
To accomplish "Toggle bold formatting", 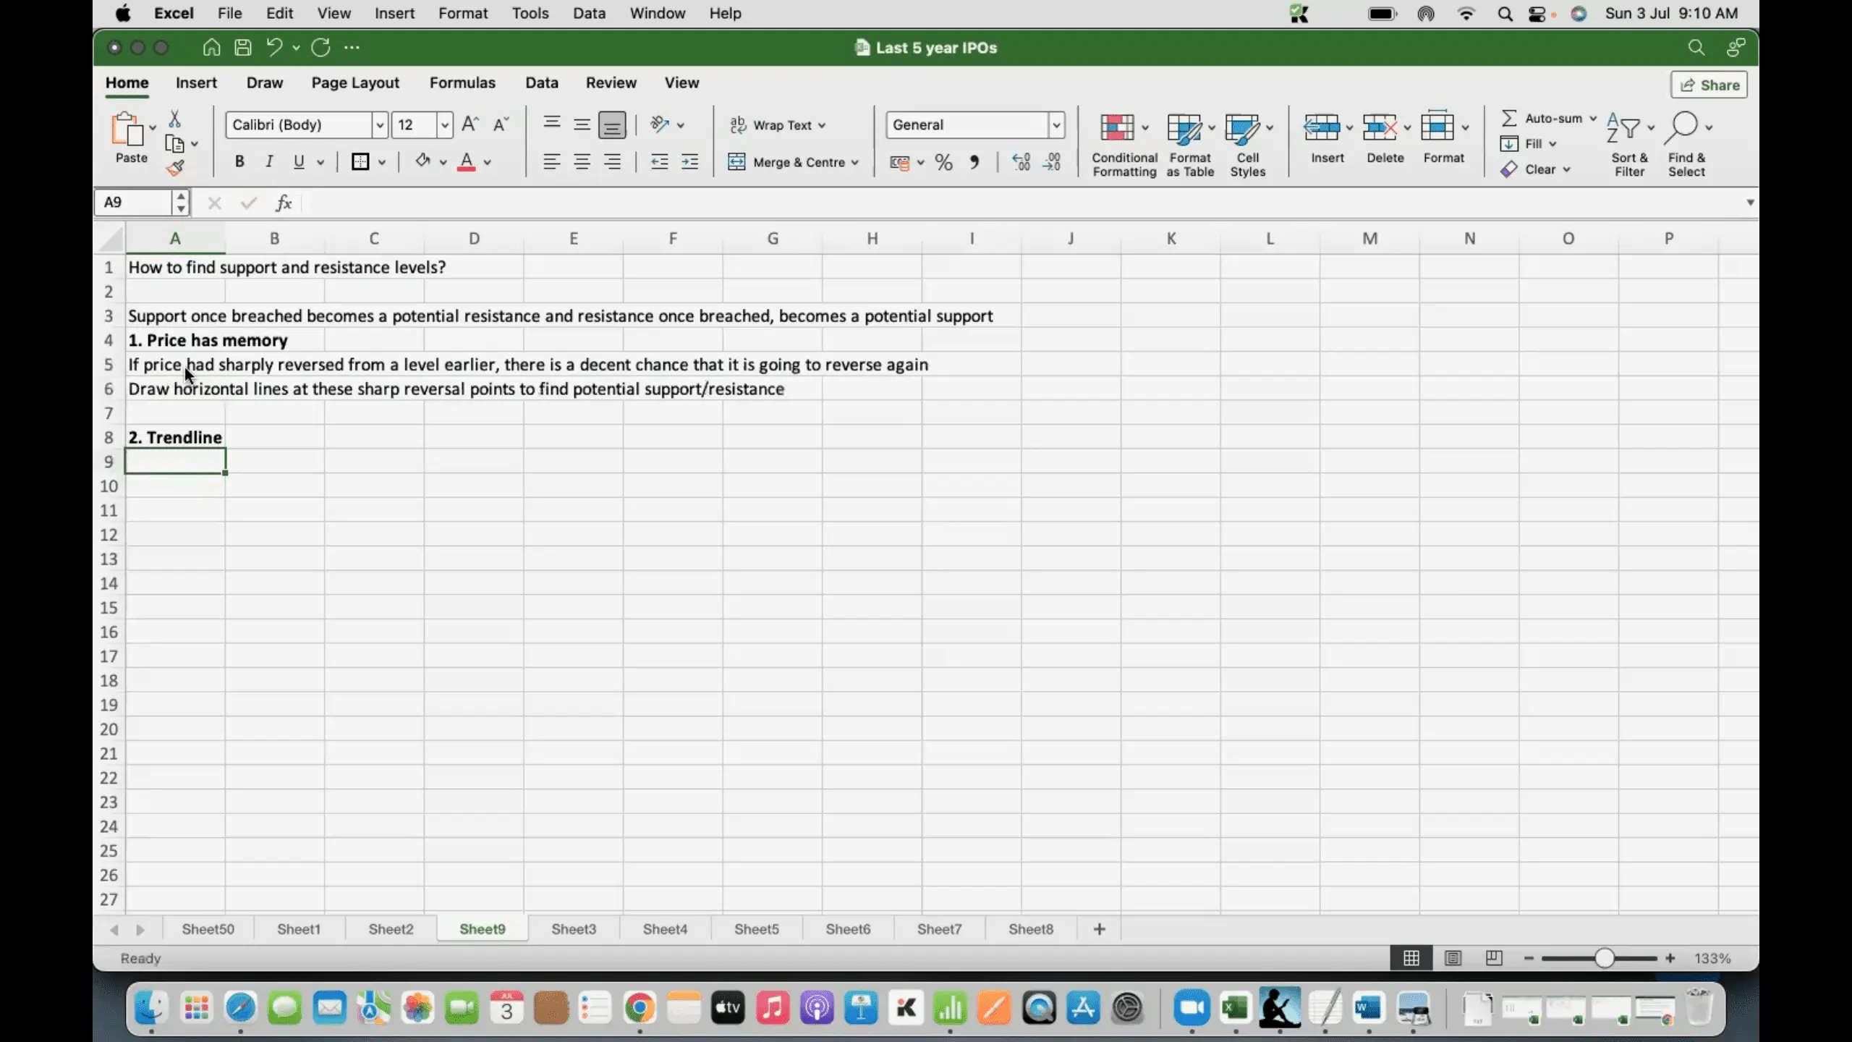I will click(x=239, y=161).
